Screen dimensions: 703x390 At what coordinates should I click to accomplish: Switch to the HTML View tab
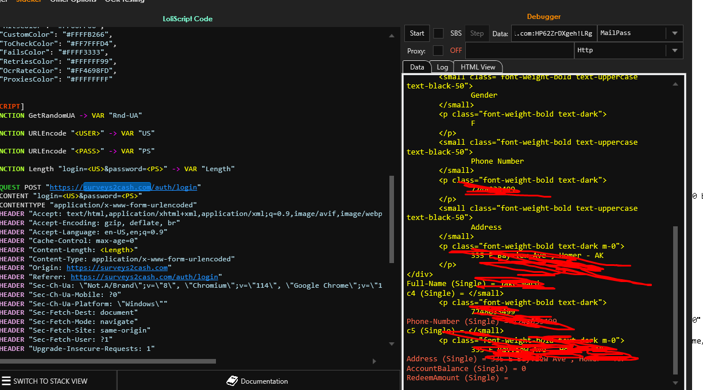point(478,67)
